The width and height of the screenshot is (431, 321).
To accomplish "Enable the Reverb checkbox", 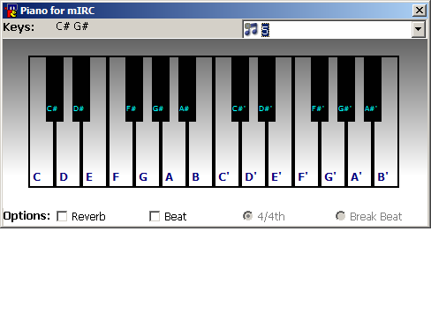I will pyautogui.click(x=62, y=216).
